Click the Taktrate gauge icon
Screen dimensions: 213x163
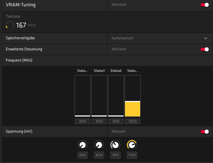[x=10, y=25]
